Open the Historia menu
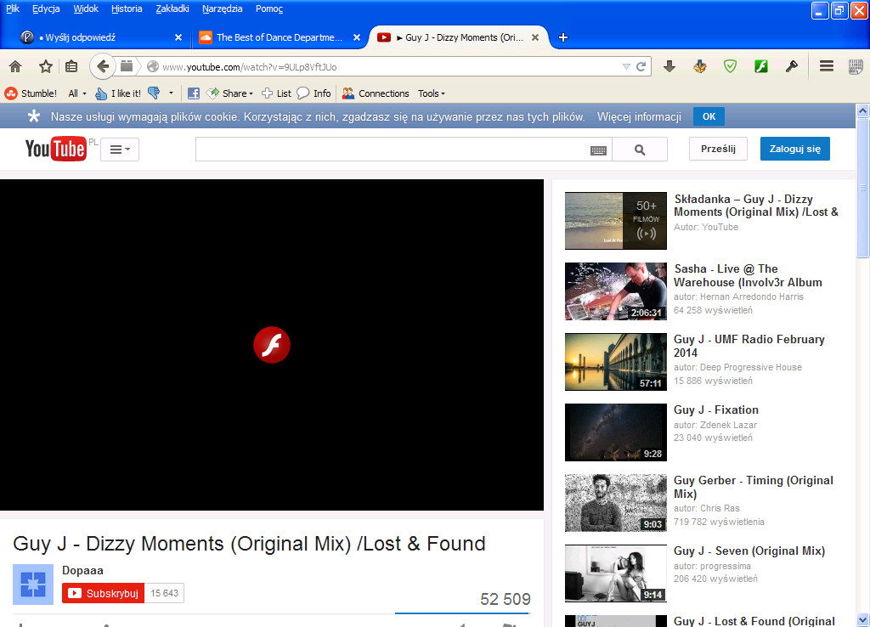This screenshot has height=627, width=870. [127, 8]
